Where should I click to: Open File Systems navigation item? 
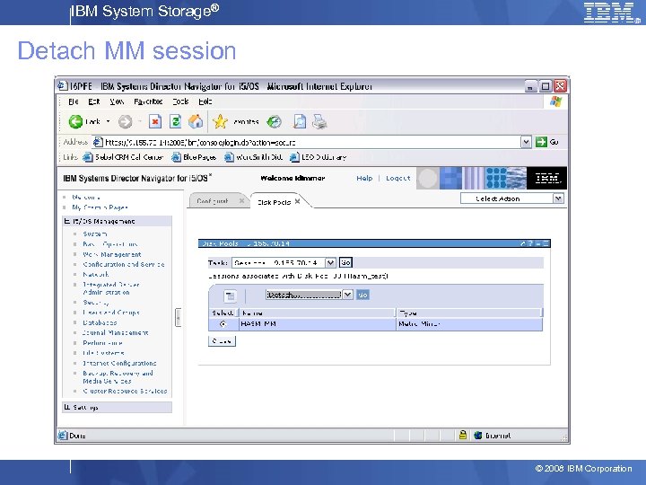[x=103, y=353]
